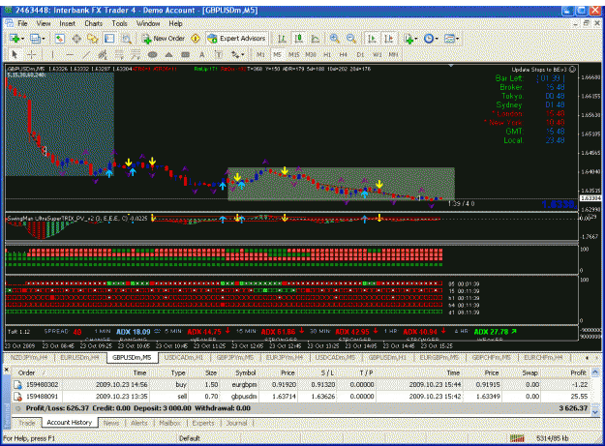This screenshot has height=446, width=605.
Task: Switch chart to Bar Chart mode
Action: click(282, 39)
